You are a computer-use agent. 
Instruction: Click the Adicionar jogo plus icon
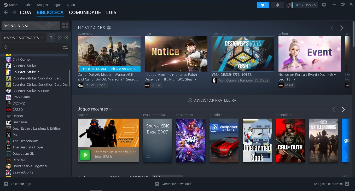click(6, 184)
